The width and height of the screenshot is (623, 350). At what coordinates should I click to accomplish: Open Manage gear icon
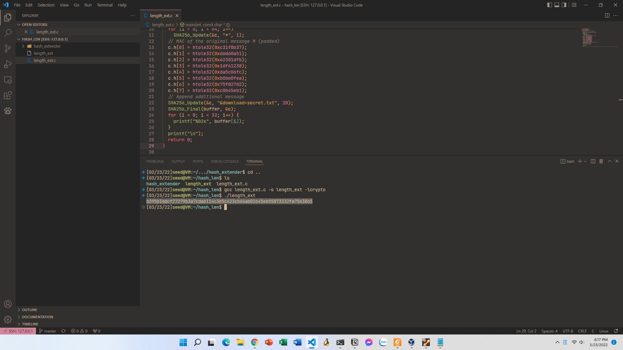click(8, 320)
